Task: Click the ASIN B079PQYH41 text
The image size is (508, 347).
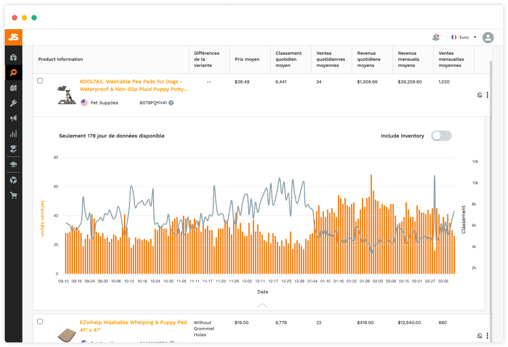Action: click(x=153, y=103)
